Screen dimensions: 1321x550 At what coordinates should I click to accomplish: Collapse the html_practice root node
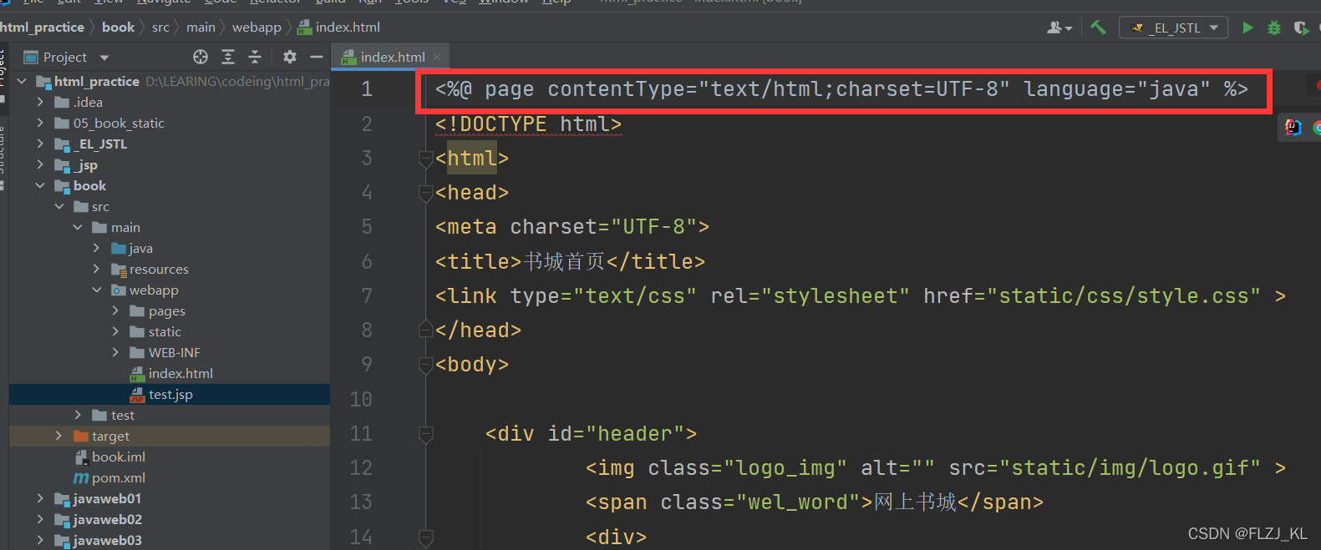point(22,81)
